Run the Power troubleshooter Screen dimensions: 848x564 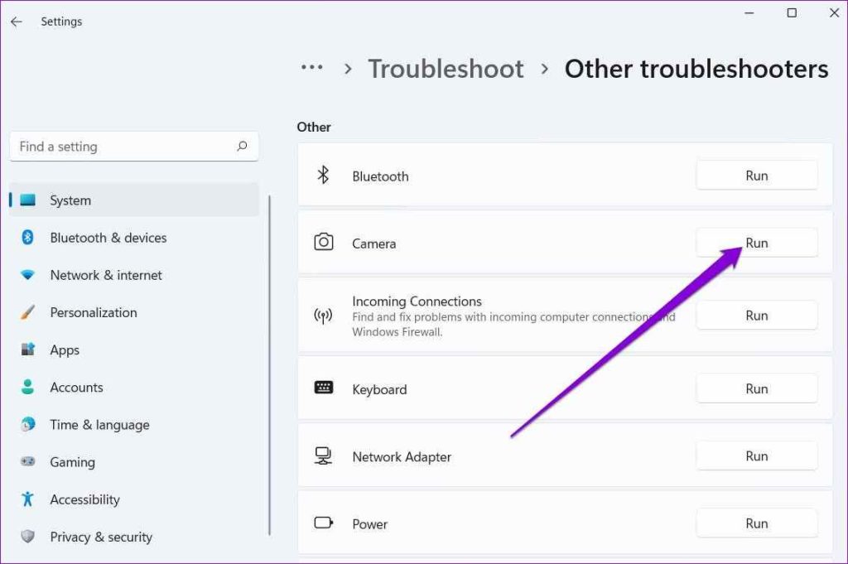[x=757, y=523]
